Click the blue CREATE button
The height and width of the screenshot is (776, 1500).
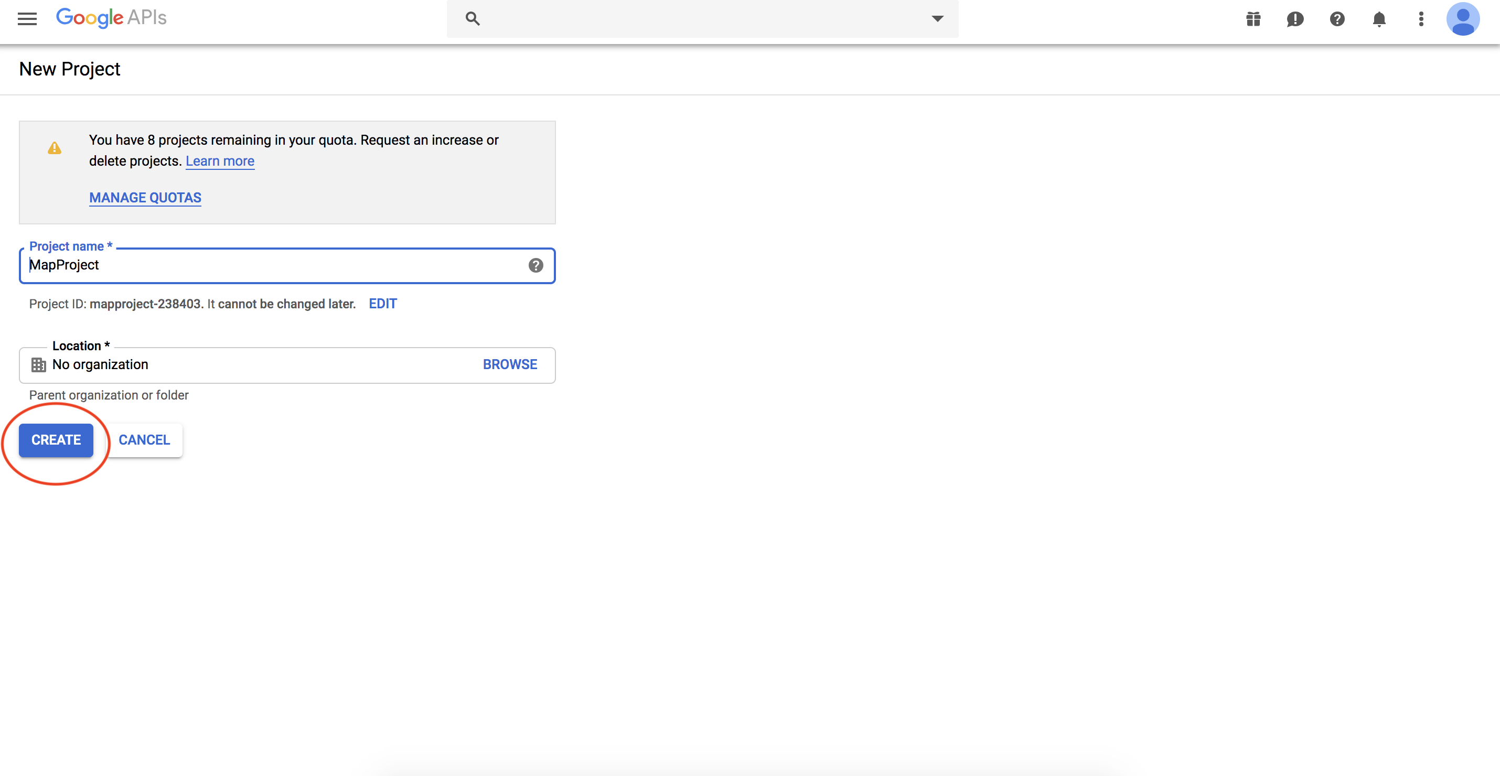point(56,440)
